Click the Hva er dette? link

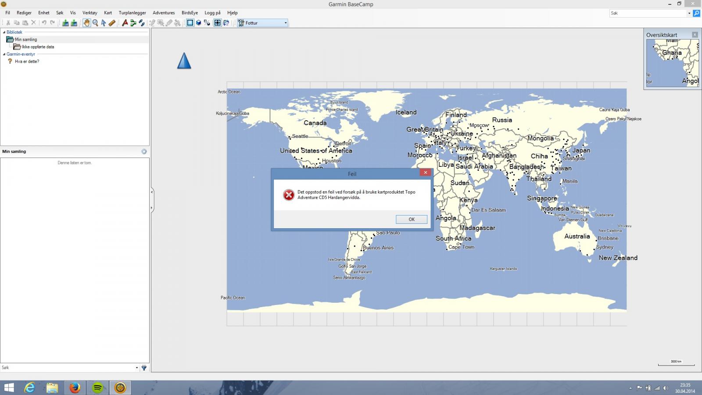point(27,61)
